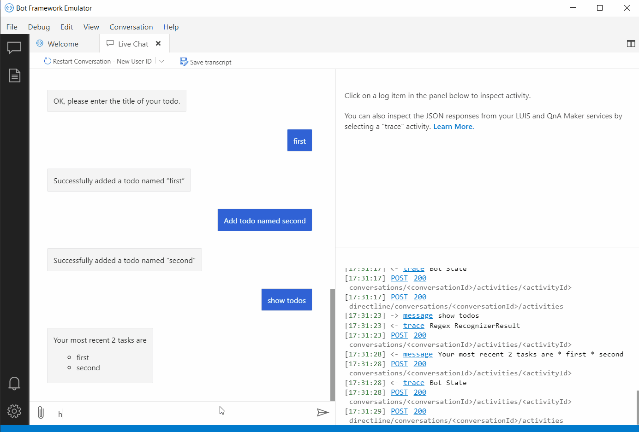The image size is (639, 432).
Task: Click the POST link at 17:31:29
Action: point(400,411)
